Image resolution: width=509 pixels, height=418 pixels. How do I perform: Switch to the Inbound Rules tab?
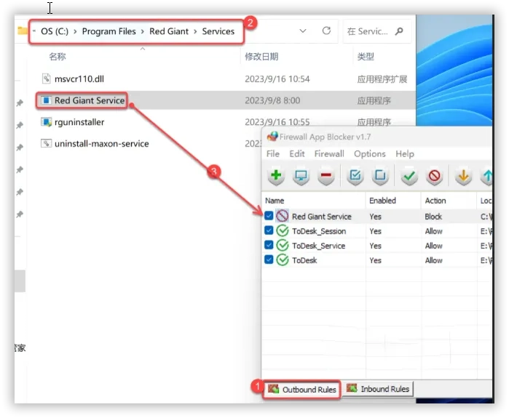tap(378, 388)
